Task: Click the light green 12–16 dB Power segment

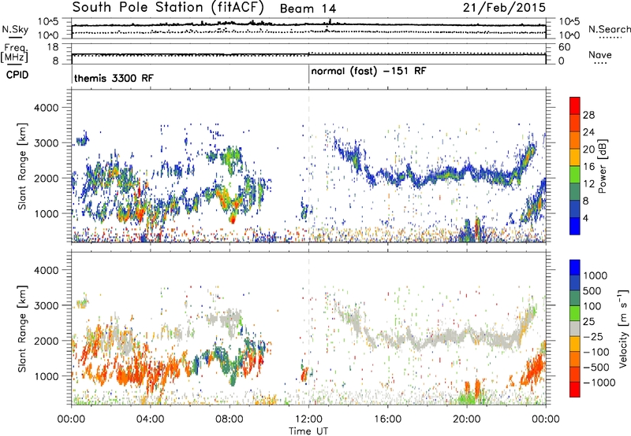Action: click(575, 175)
